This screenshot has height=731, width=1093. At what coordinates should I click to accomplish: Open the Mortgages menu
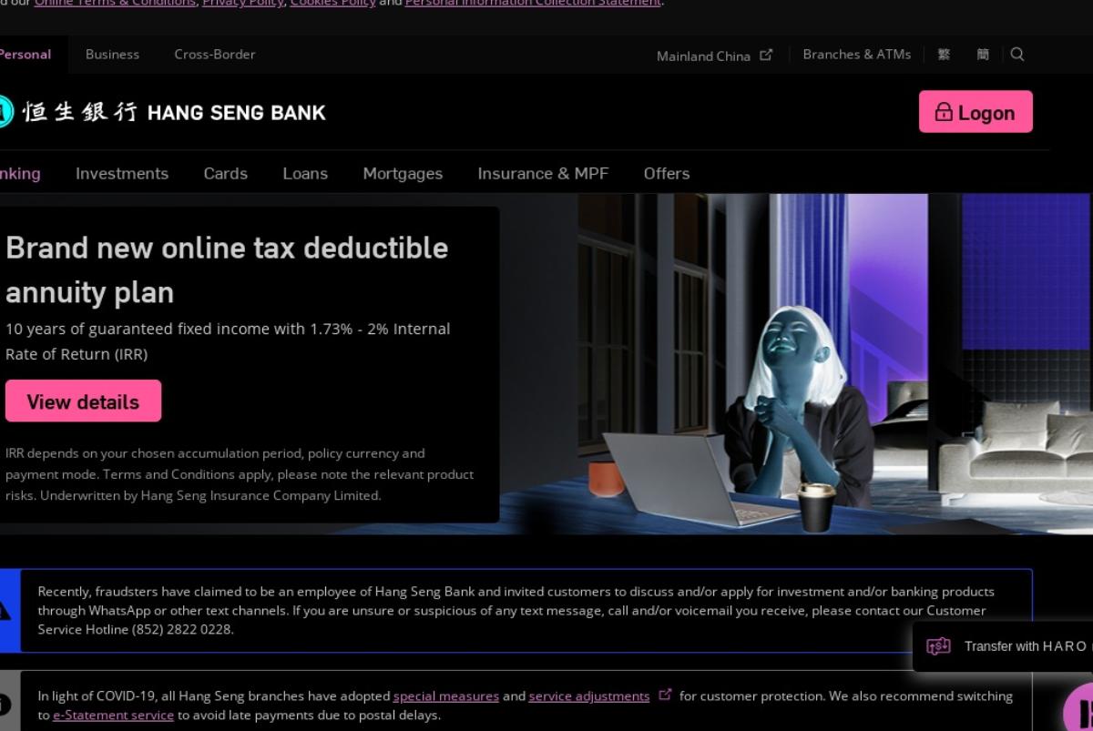[x=403, y=173]
